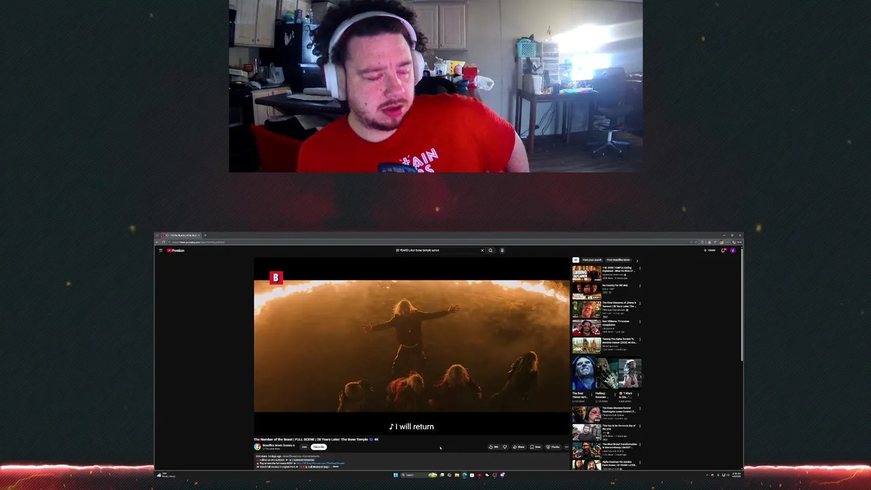The width and height of the screenshot is (871, 490).
Task: Open the Hellboy Kroenen Short
Action: pos(606,374)
